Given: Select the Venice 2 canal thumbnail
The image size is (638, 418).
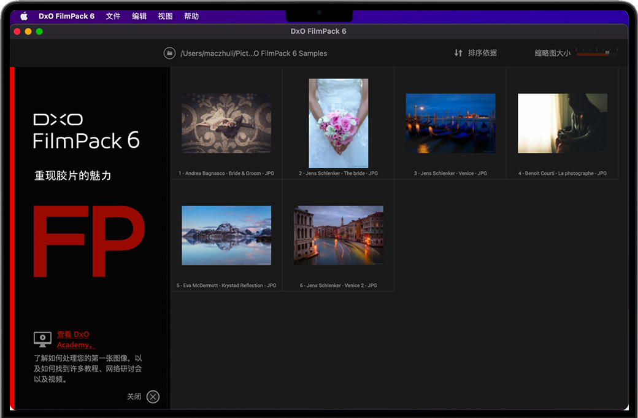Looking at the screenshot, I should [x=338, y=235].
